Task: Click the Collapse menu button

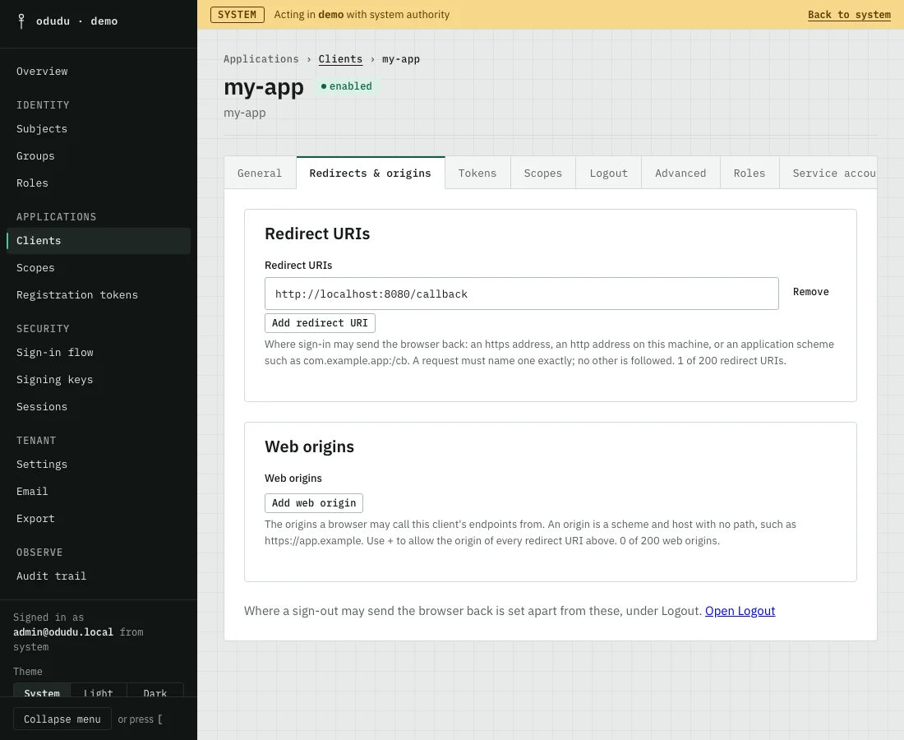Action: pos(62,719)
